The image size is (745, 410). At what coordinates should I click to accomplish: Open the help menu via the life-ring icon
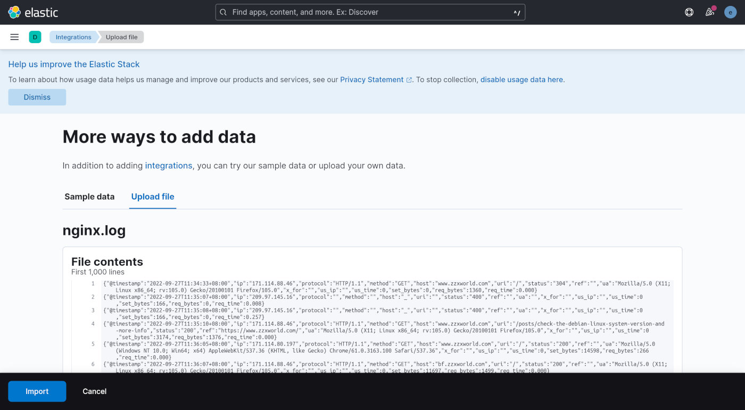click(689, 12)
